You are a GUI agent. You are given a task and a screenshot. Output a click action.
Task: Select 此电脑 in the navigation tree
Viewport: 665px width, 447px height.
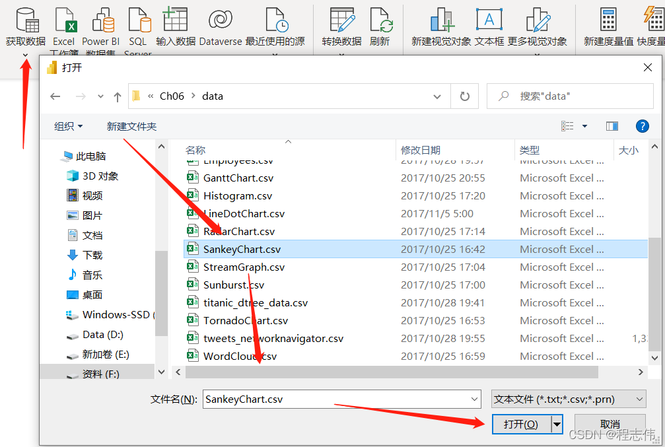click(x=90, y=156)
